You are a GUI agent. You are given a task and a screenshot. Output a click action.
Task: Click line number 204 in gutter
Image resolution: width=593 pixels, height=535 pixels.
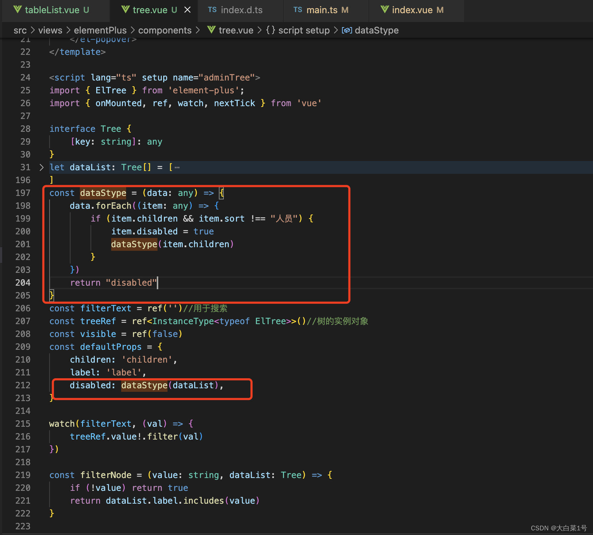pyautogui.click(x=23, y=283)
